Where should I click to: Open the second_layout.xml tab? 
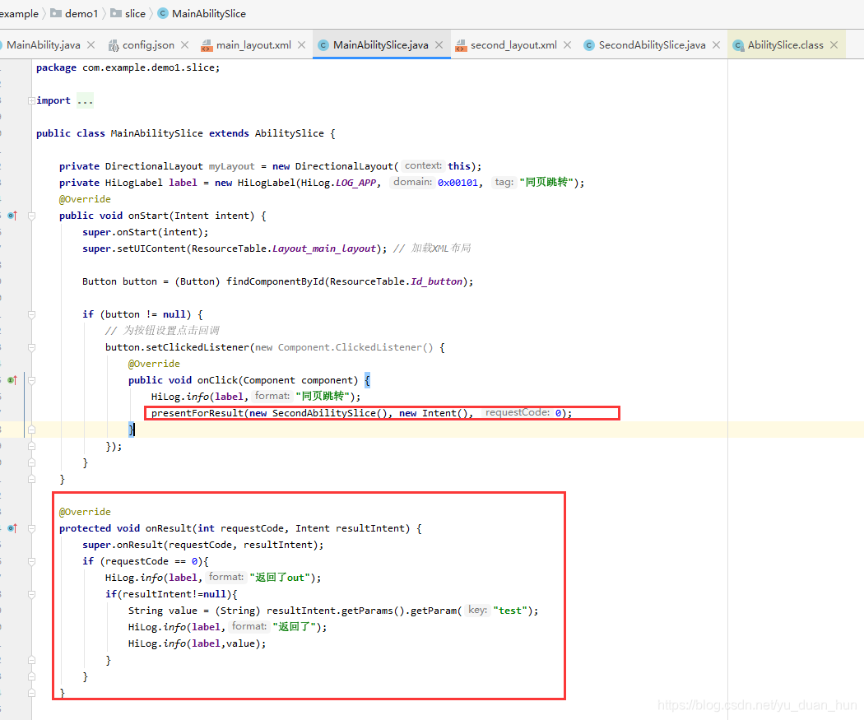[513, 45]
